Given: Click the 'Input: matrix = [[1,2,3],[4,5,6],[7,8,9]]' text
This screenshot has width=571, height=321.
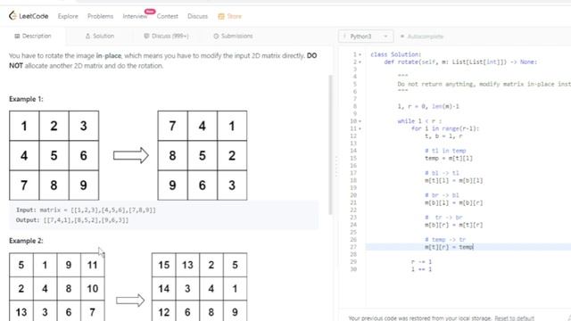Looking at the screenshot, I should 86,210.
